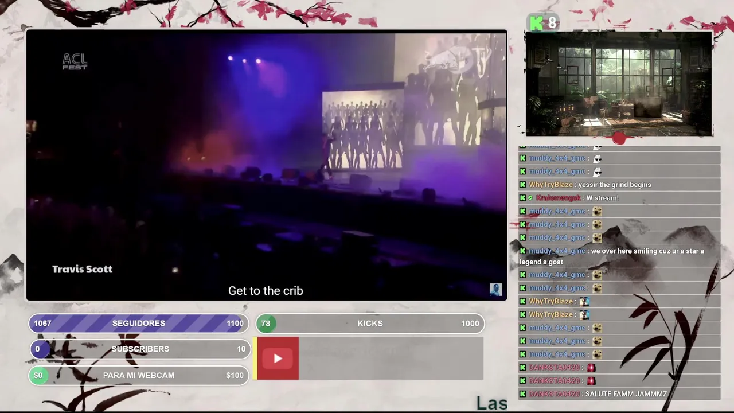The image size is (734, 413).
Task: Click 'we over here smiling cuz ur a star' message
Action: click(612, 256)
